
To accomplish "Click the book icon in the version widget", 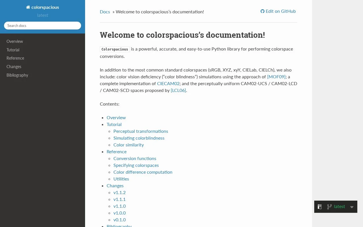I will click(320, 207).
